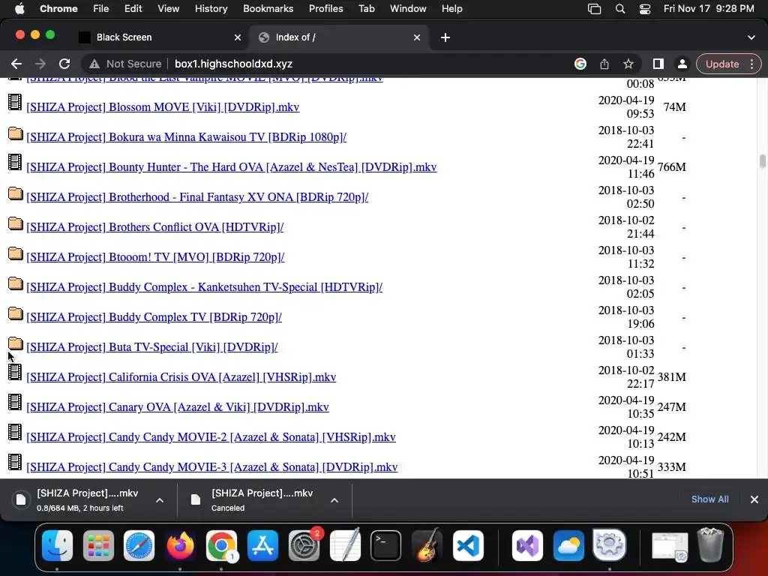Open Launchpad from the Dock
768x576 pixels.
tap(98, 545)
